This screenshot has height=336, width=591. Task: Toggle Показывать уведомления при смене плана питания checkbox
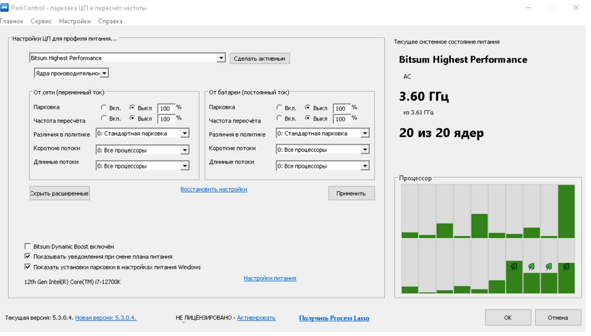pyautogui.click(x=28, y=256)
